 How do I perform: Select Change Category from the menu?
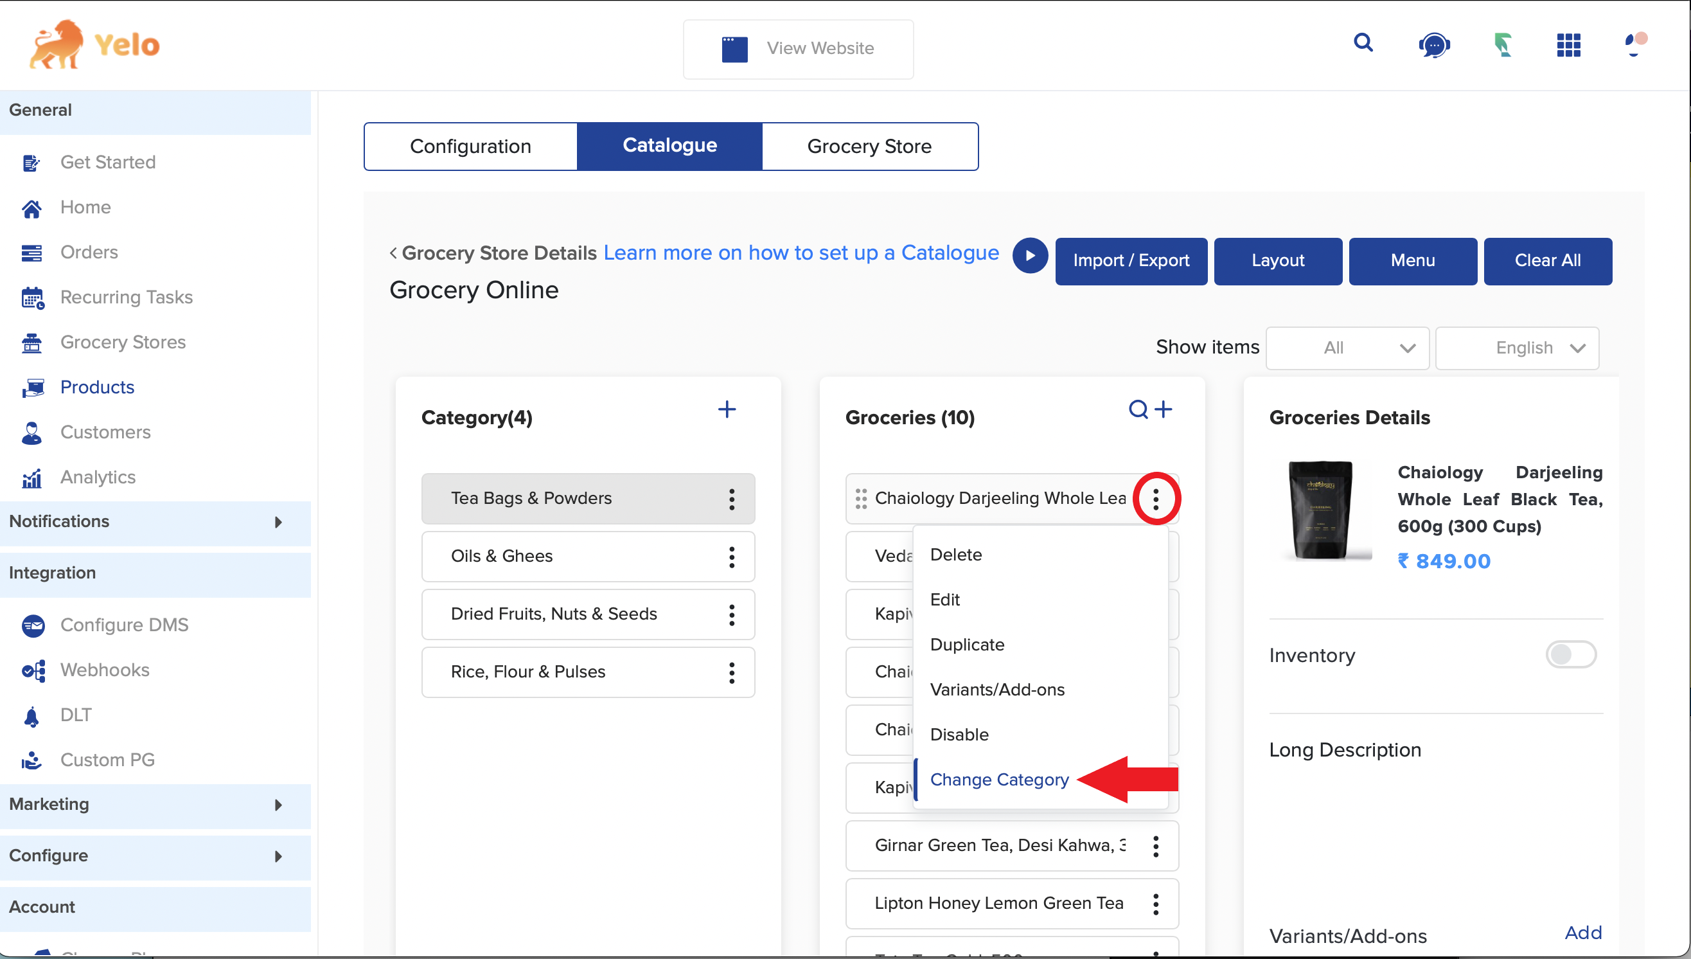(x=998, y=780)
